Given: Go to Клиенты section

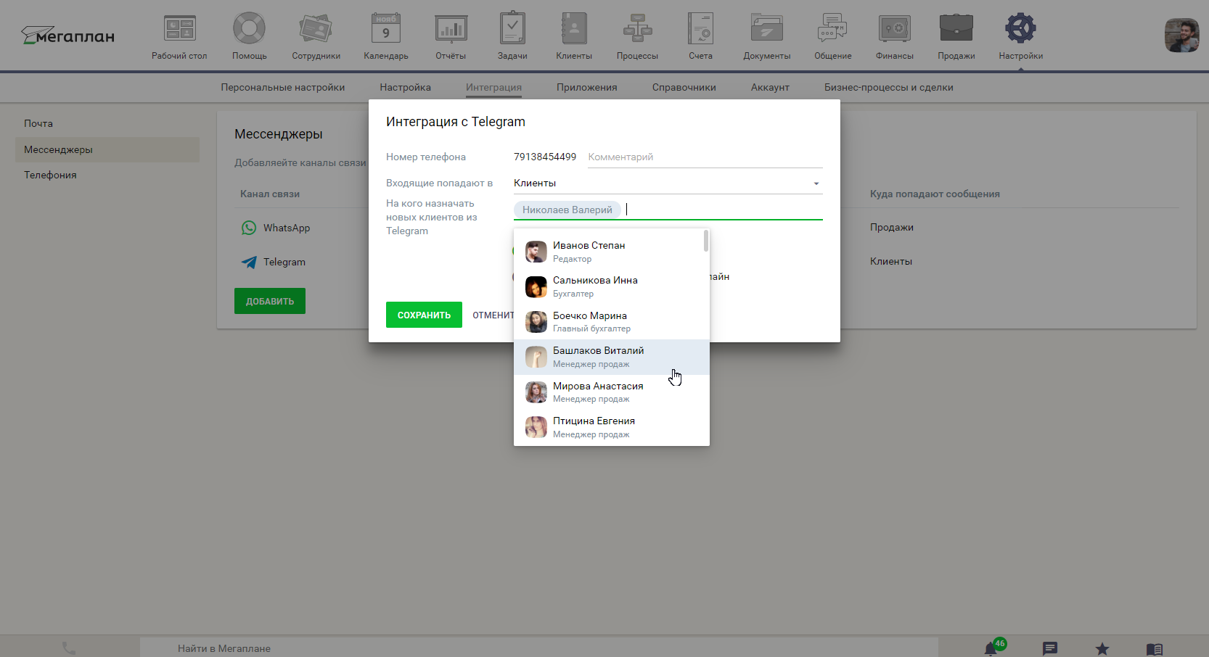Looking at the screenshot, I should (574, 36).
